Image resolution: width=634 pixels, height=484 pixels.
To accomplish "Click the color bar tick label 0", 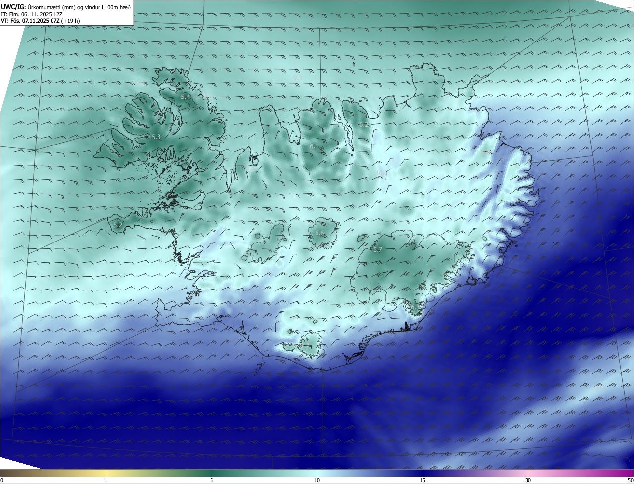I will (2, 480).
